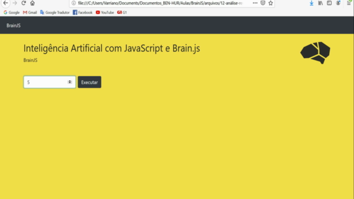
Task: Open page actions three-dot menu
Action: tap(255, 3)
